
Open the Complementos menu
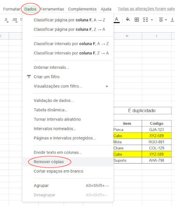coord(82,9)
